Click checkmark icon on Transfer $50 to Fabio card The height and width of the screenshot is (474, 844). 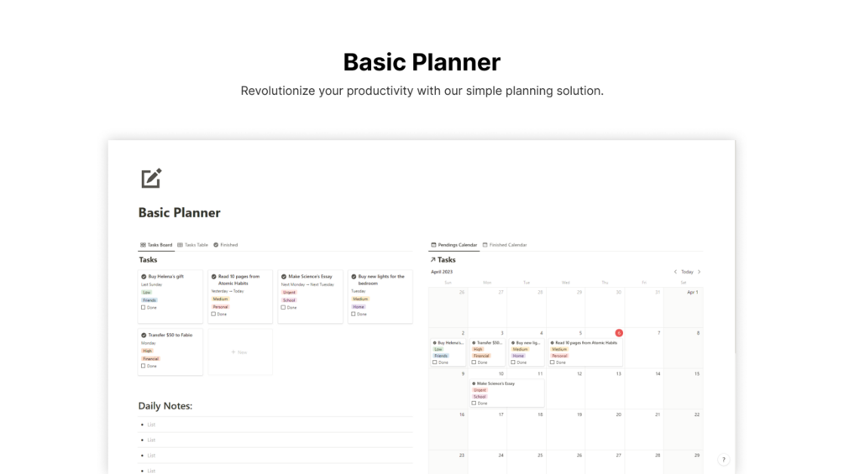(144, 335)
